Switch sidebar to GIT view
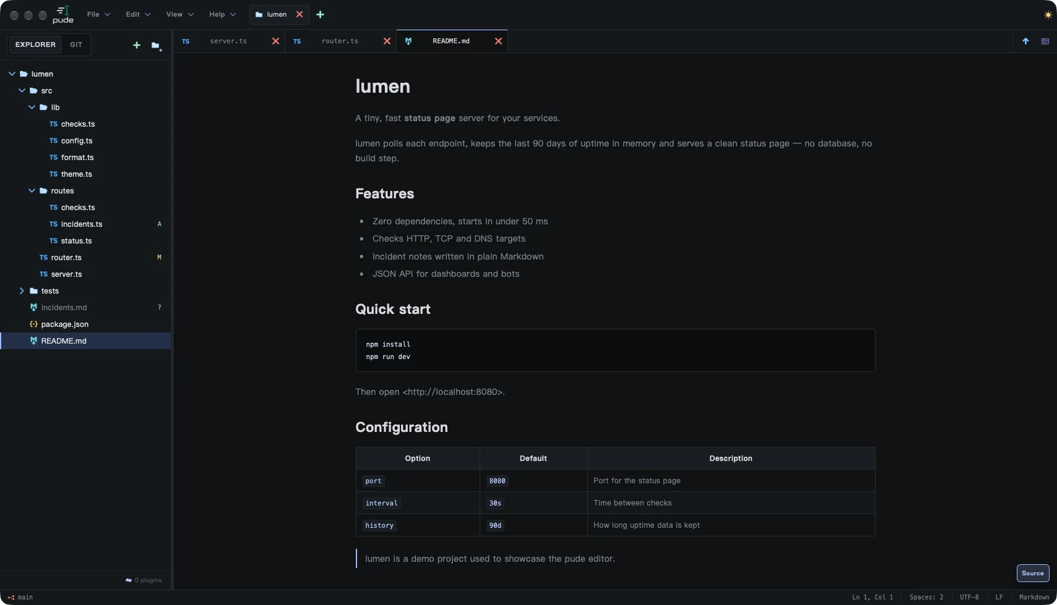 76,44
